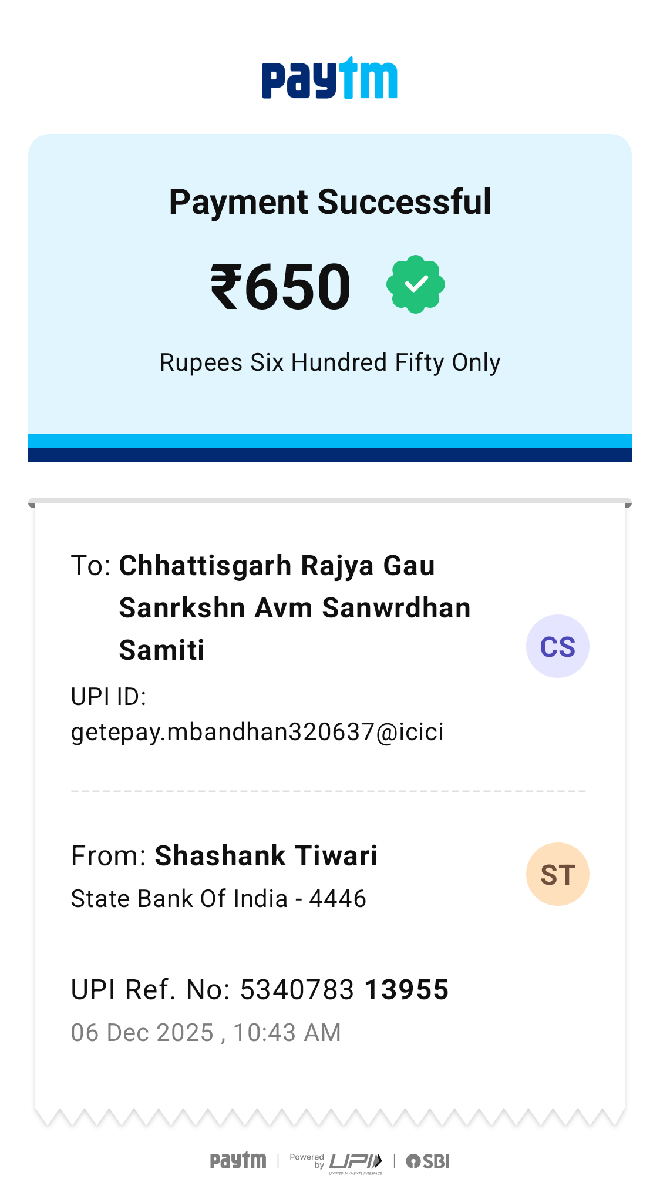Click the UPI ID label
660x1189 pixels.
point(108,697)
